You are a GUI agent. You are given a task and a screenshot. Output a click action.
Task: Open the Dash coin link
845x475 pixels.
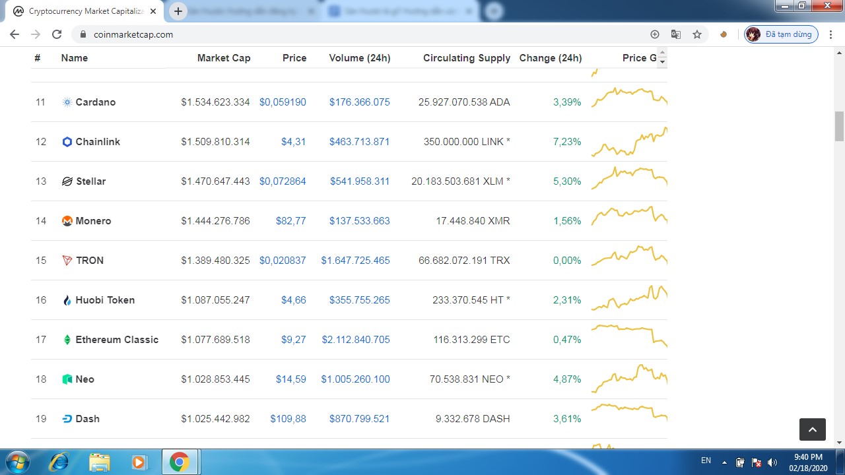(87, 419)
